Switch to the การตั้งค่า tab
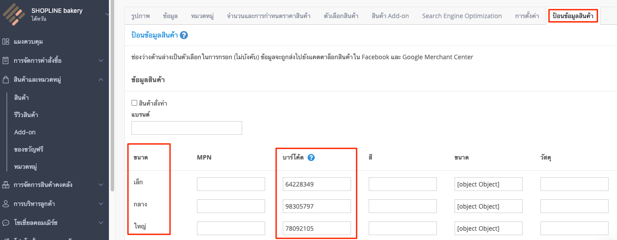Viewport: 617px width, 240px height. pos(527,16)
